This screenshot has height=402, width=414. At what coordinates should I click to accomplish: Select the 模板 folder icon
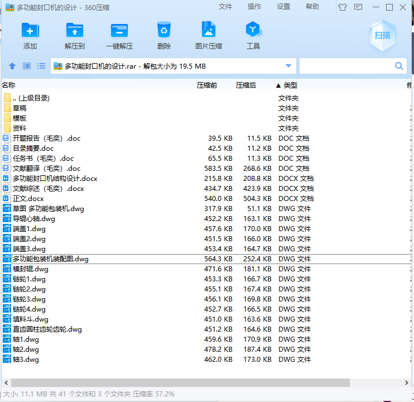7,118
